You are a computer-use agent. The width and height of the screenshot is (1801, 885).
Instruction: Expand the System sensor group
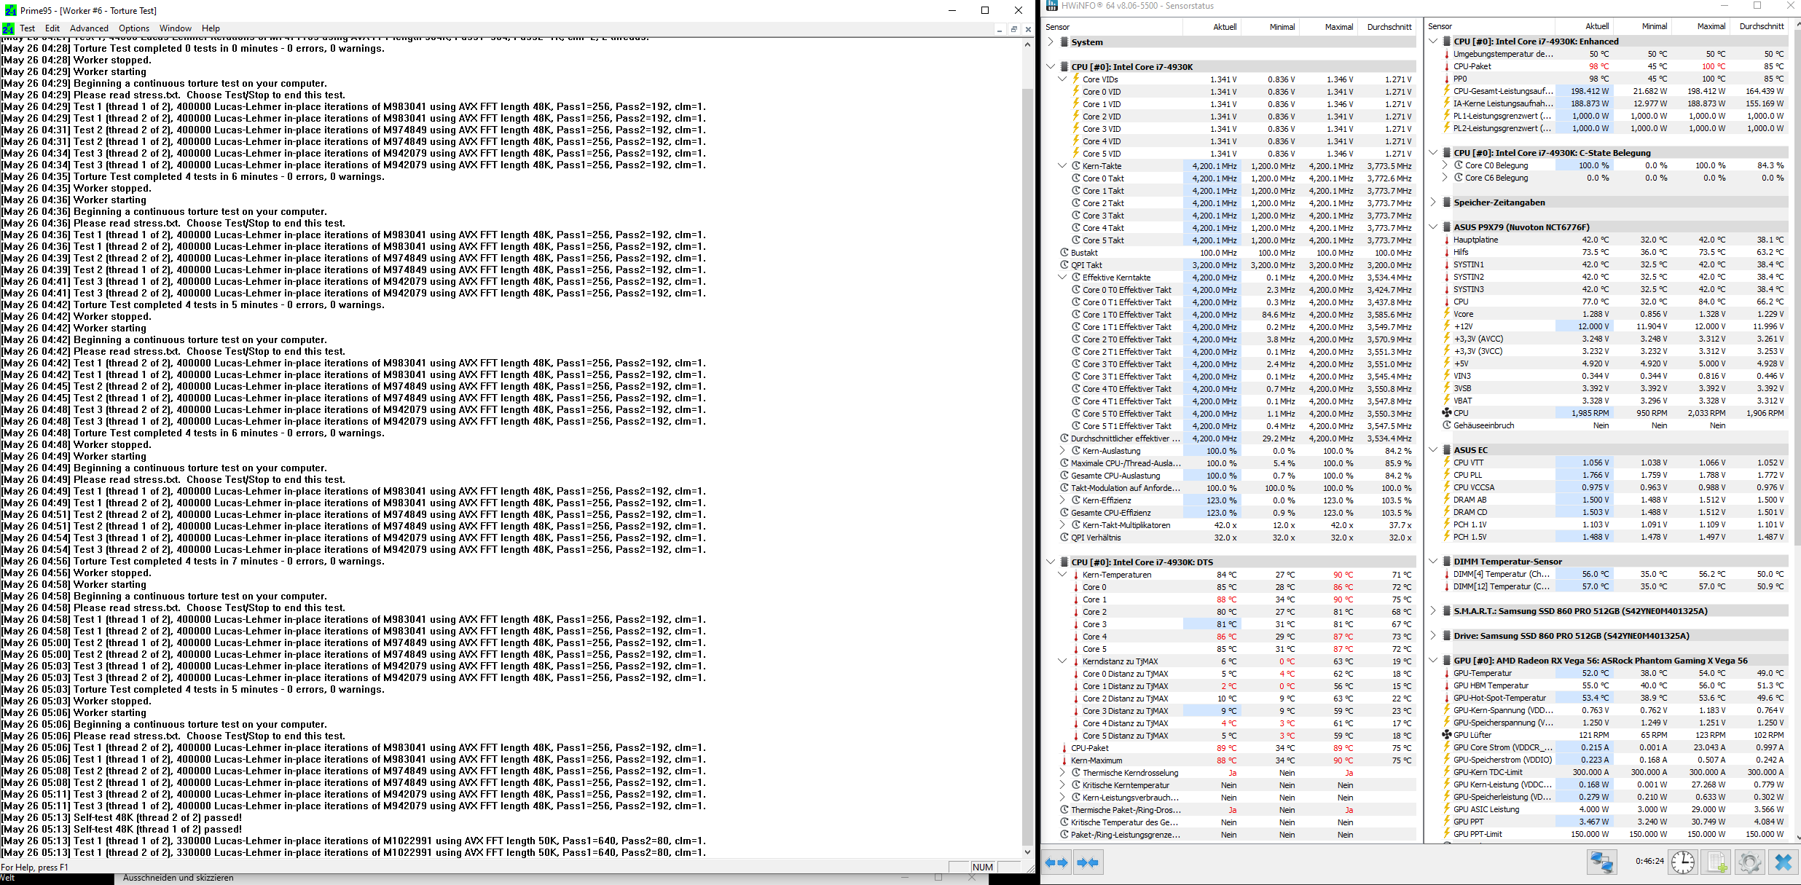(1051, 42)
